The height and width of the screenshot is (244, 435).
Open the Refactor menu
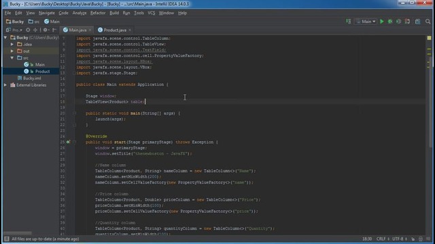pos(98,13)
